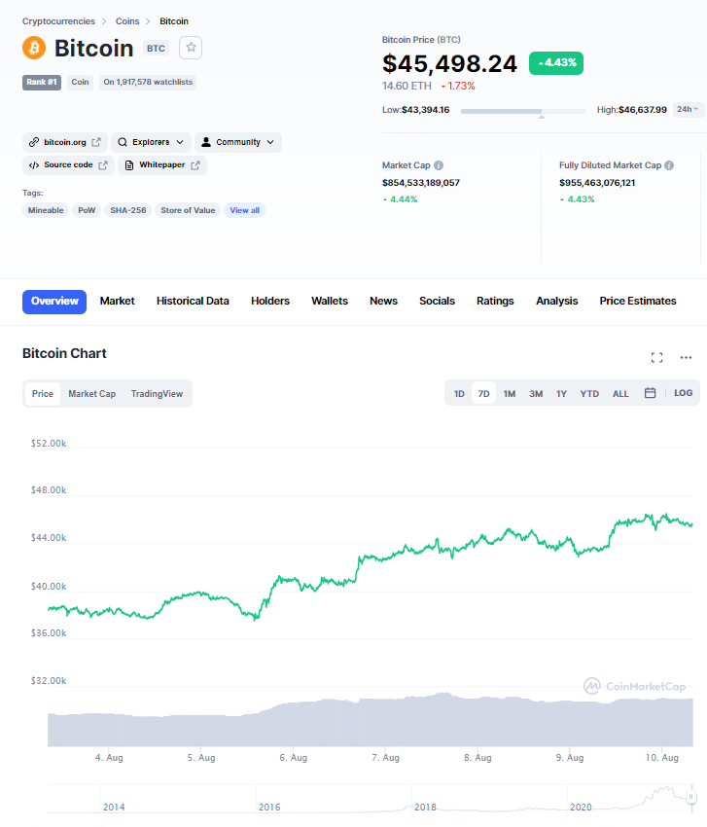Click fully diluted value $955,463,076,121
The image size is (707, 827).
click(x=597, y=183)
